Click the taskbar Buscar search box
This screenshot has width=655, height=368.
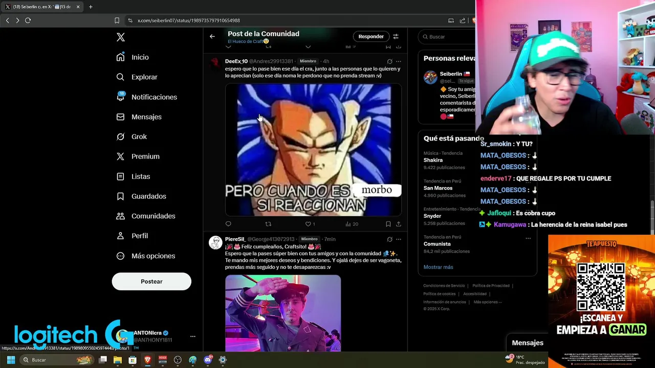[57, 360]
